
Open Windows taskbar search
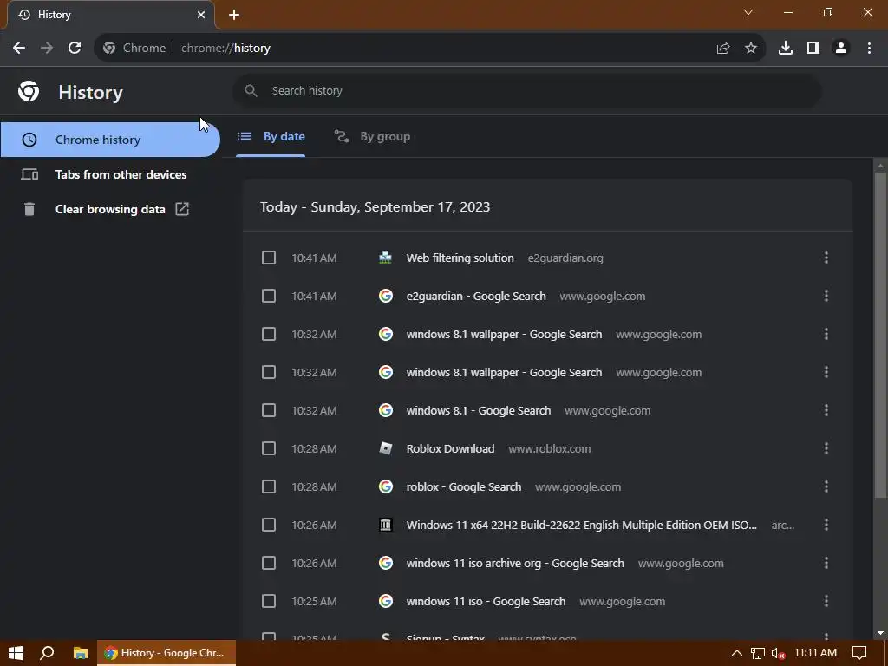(x=47, y=653)
